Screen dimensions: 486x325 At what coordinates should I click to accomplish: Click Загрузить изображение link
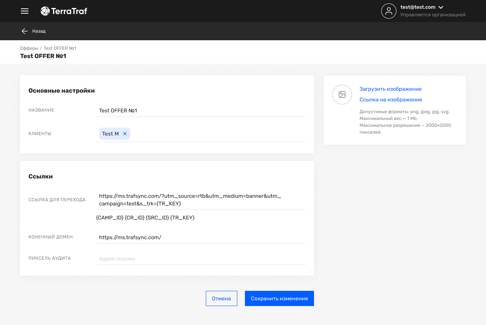tap(390, 89)
